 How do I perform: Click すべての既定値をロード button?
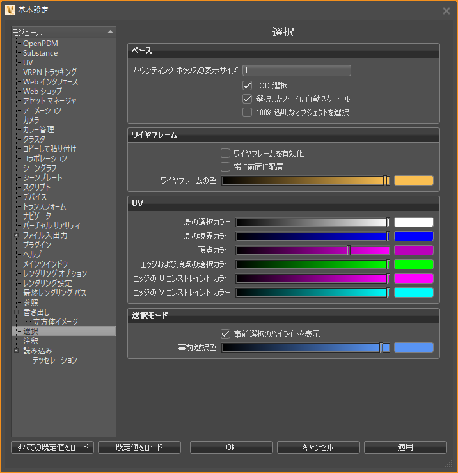coord(52,447)
